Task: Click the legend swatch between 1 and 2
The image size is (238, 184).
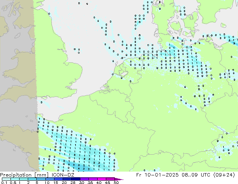Action: [x=24, y=179]
